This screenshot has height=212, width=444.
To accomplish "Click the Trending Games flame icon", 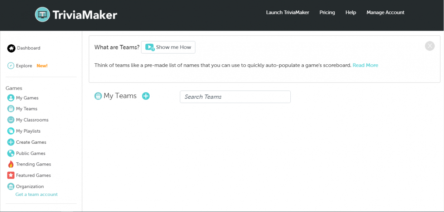I will 11,164.
